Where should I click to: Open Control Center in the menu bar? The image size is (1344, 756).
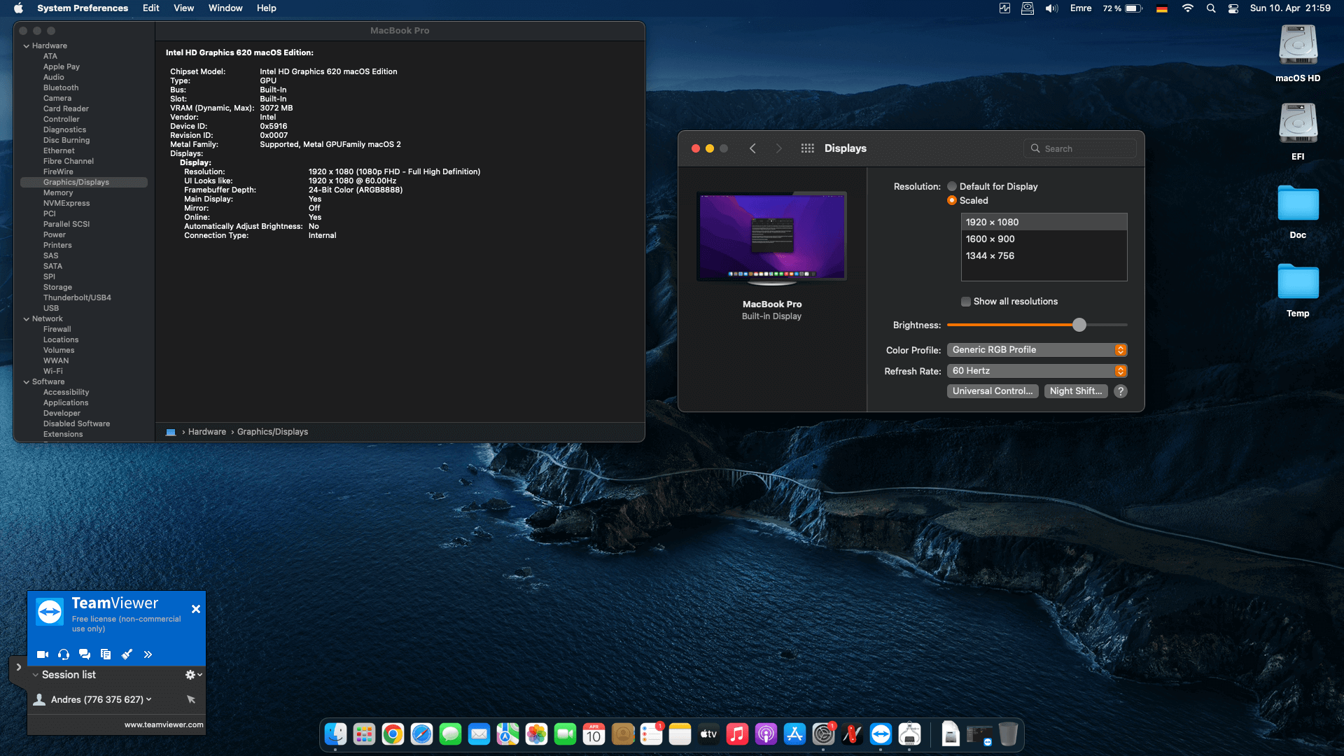point(1233,8)
